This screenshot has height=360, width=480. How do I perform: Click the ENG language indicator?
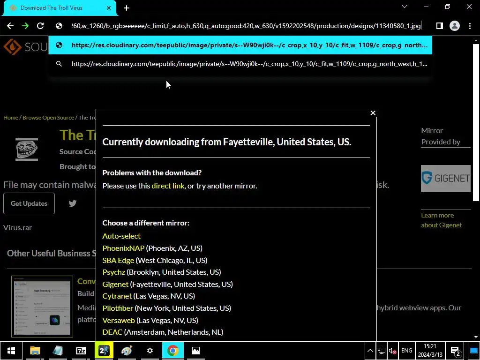tap(406, 351)
